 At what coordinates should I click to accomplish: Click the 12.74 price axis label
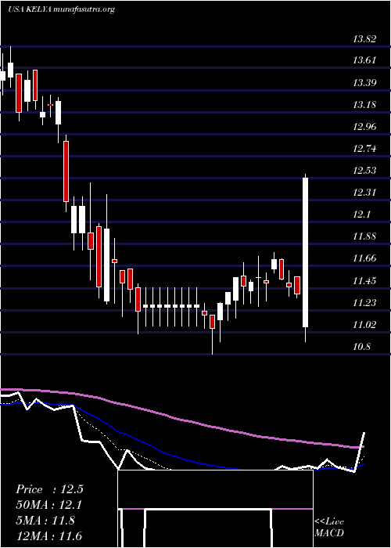(364, 149)
